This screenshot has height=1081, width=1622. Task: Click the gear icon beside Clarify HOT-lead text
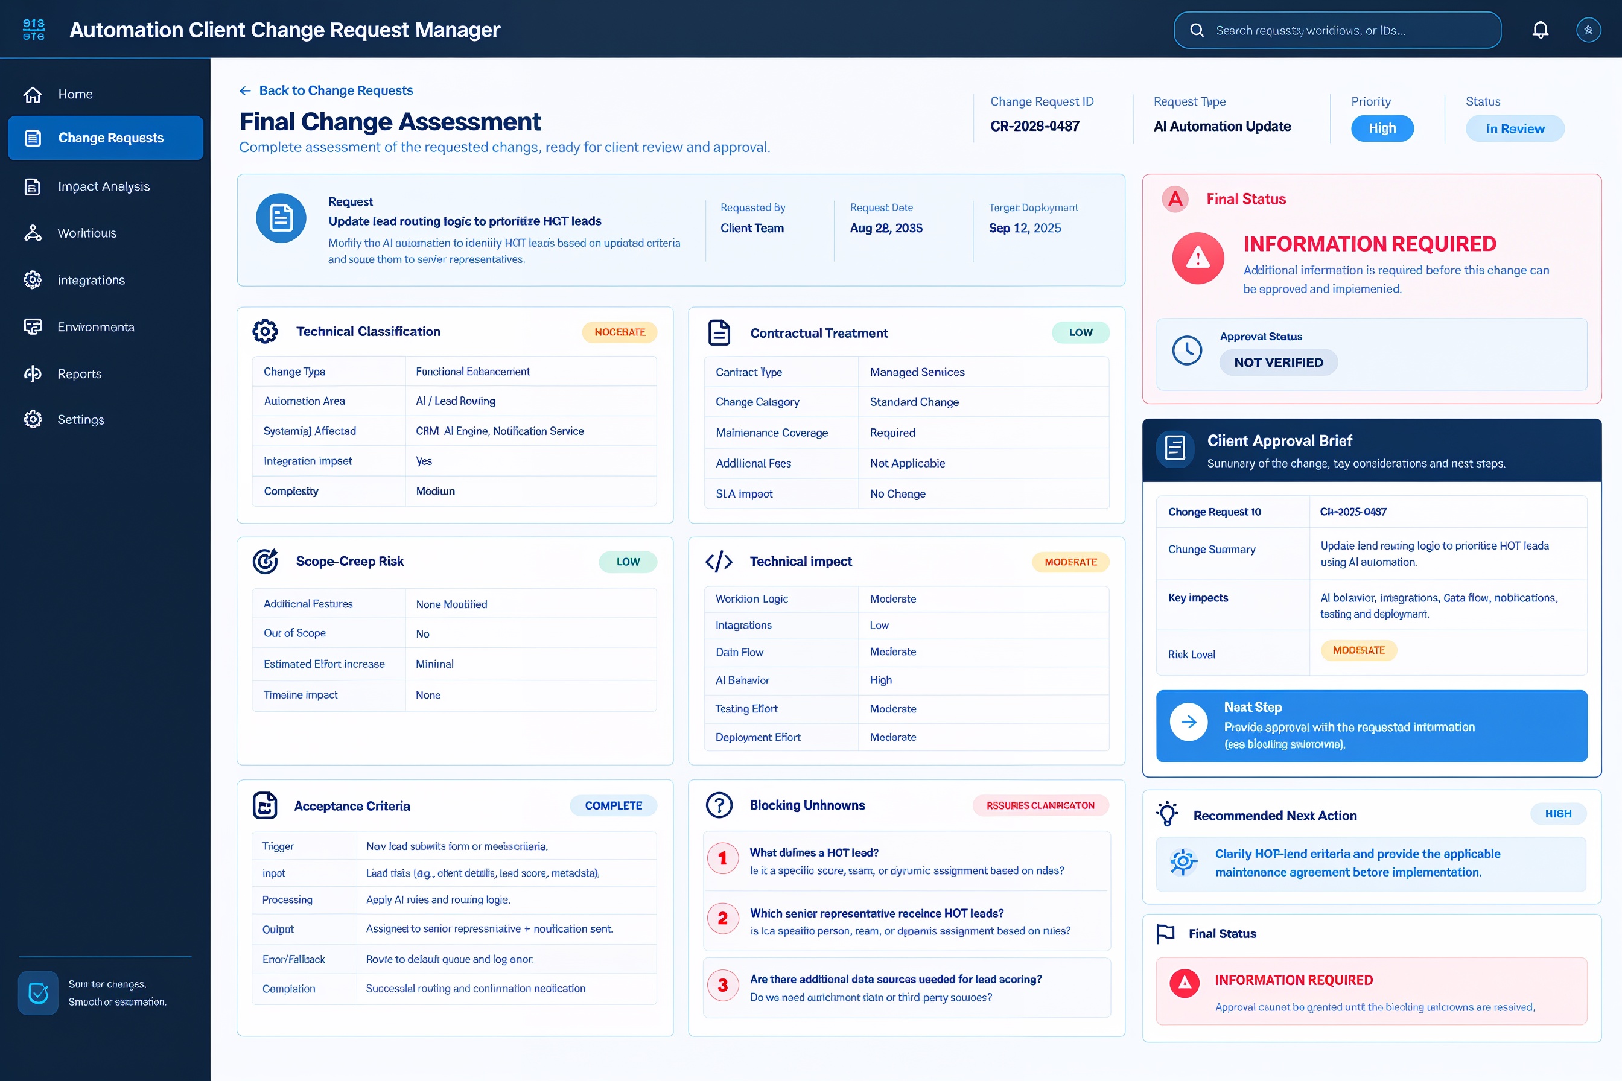pos(1183,862)
